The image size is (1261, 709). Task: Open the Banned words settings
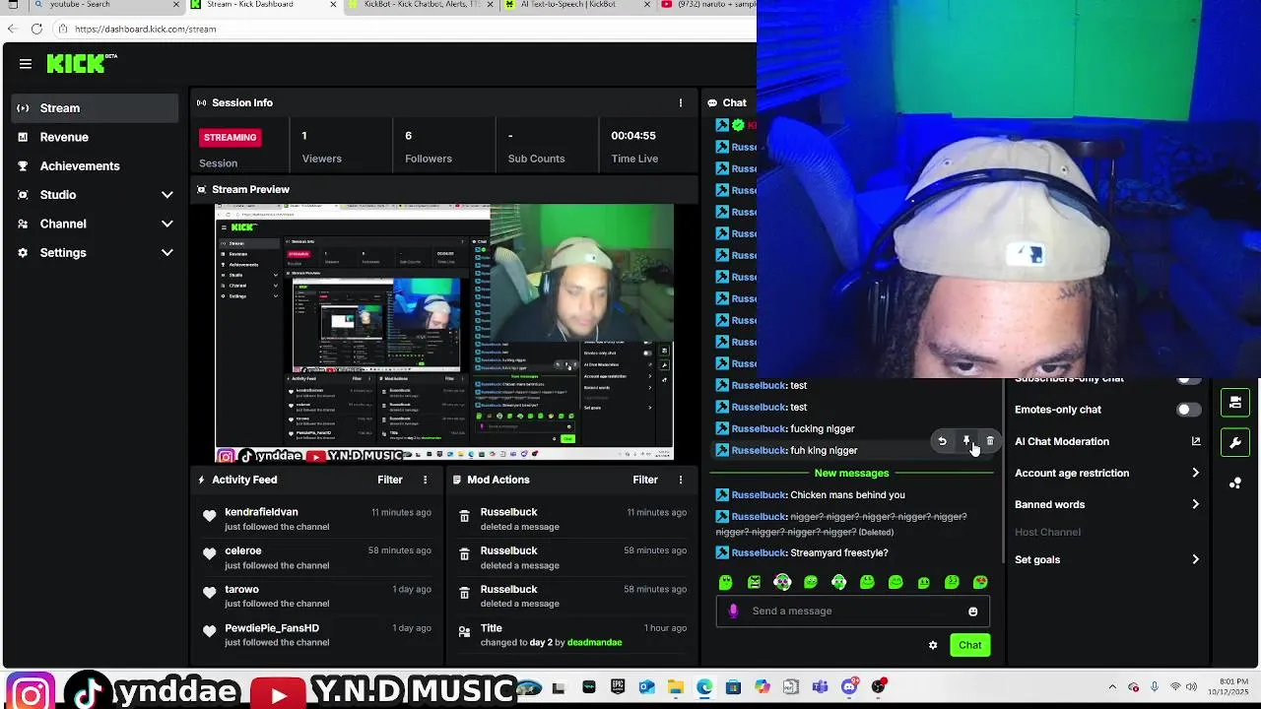tap(1108, 504)
